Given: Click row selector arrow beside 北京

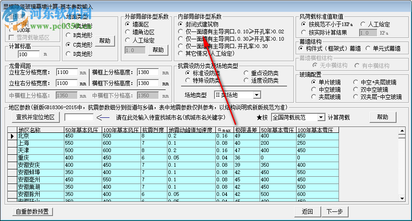Looking at the screenshot, I should [x=12, y=136].
